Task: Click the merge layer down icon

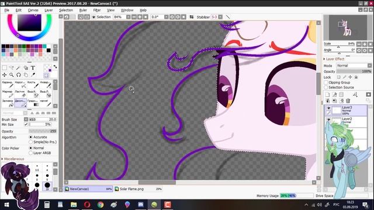Action: coord(328,101)
